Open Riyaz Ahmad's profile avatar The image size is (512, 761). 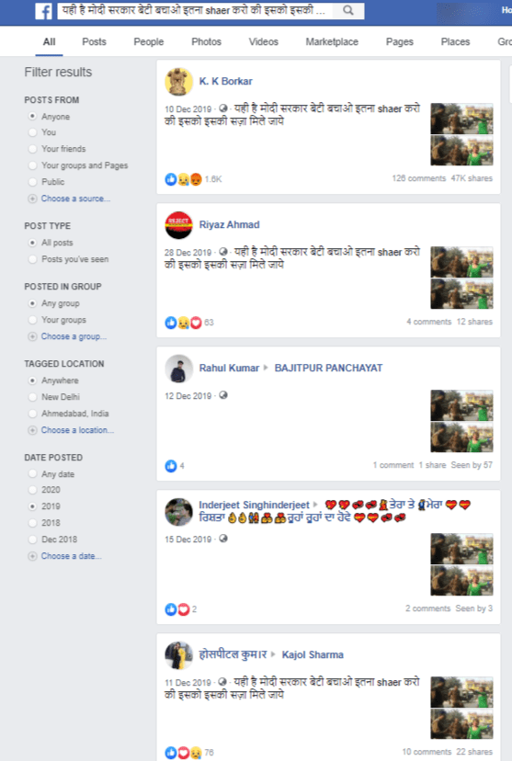[x=179, y=225]
